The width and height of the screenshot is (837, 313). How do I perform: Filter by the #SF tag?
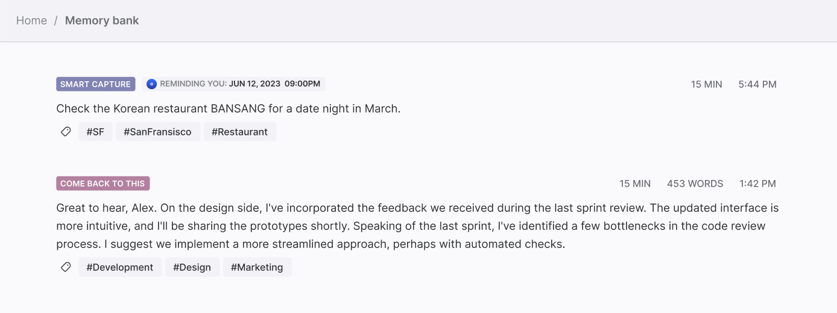(x=95, y=132)
